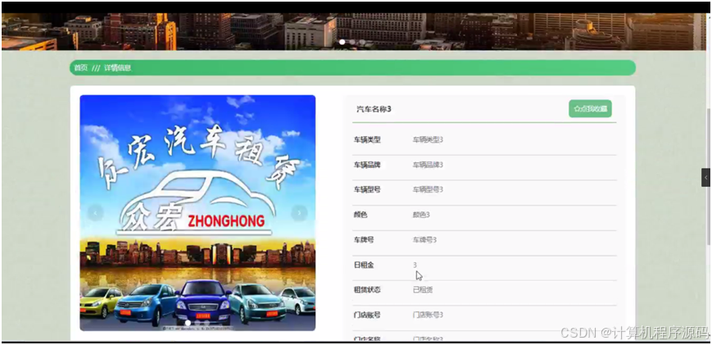Click the 日租金 value 3
This screenshot has width=712, height=345.
click(x=415, y=265)
